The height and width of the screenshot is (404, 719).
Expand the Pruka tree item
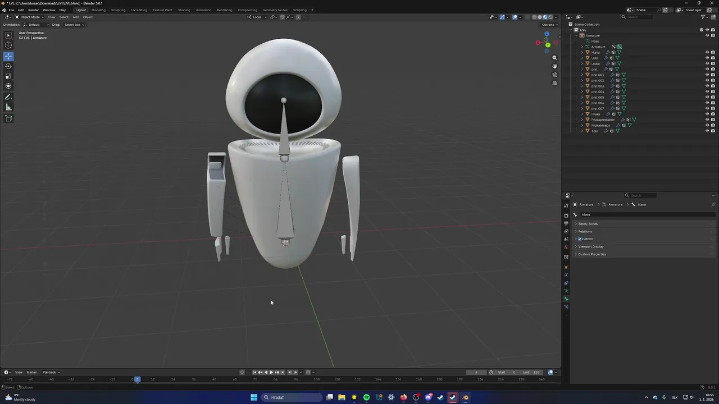click(582, 114)
